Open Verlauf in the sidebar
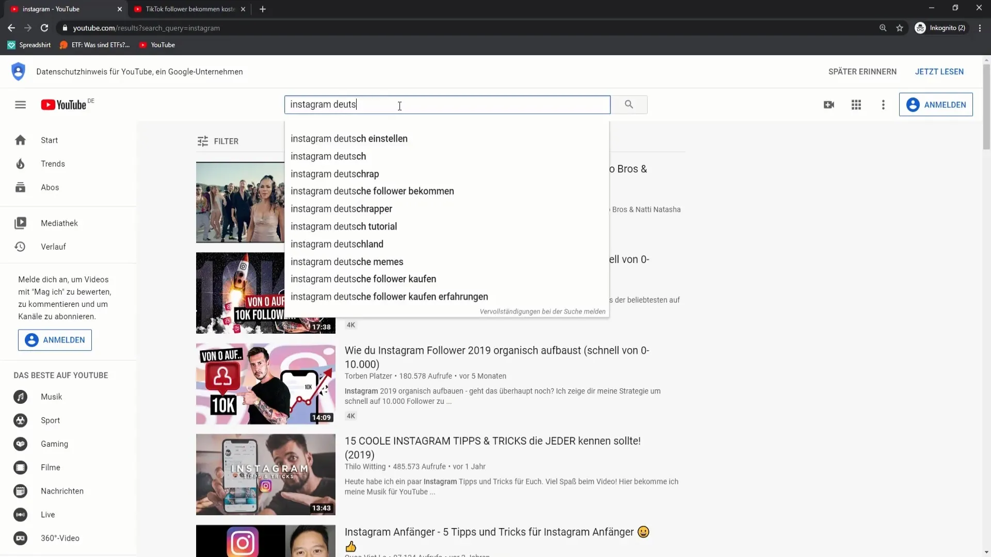The width and height of the screenshot is (991, 557). [68, 247]
